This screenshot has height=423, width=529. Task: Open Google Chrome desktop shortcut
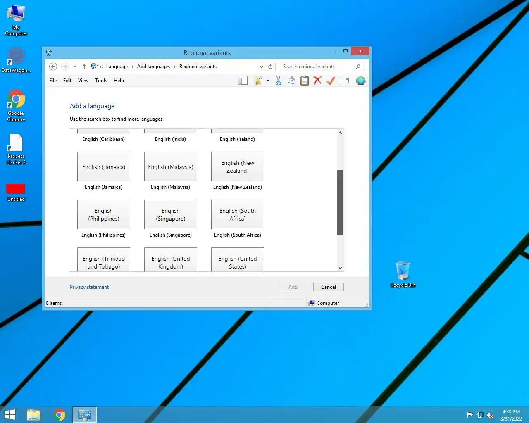tap(16, 106)
